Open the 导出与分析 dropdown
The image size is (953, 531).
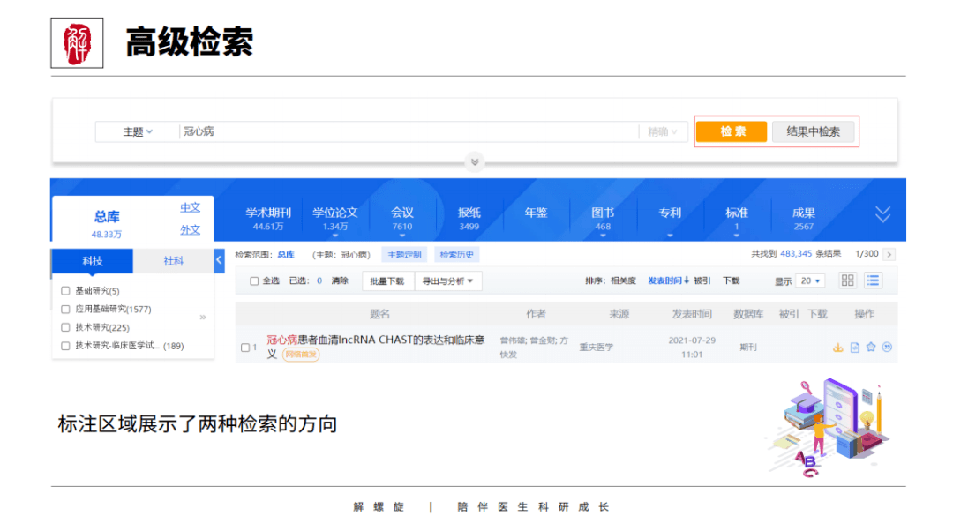tap(448, 280)
